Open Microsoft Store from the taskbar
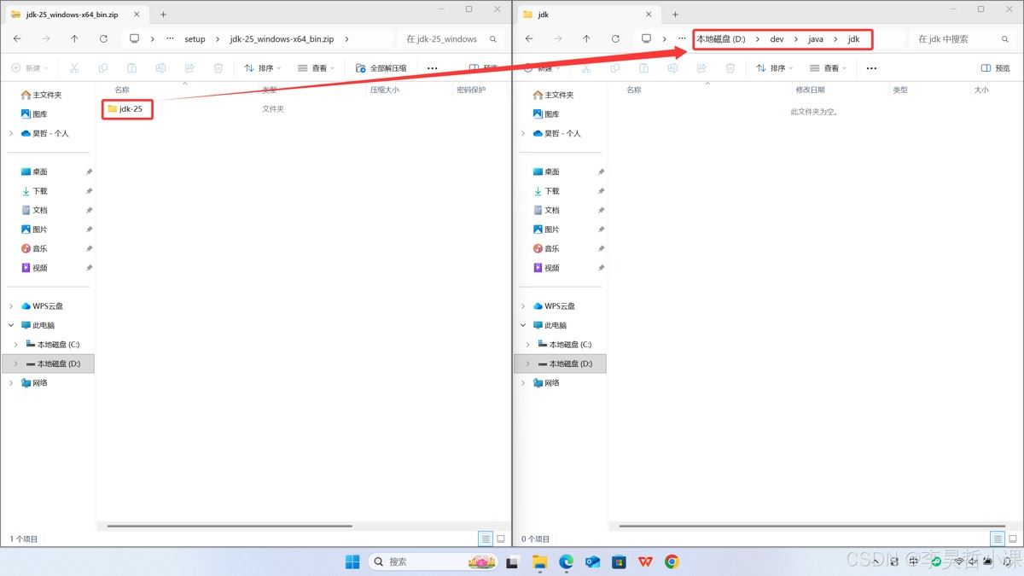The height and width of the screenshot is (576, 1024). tap(619, 561)
